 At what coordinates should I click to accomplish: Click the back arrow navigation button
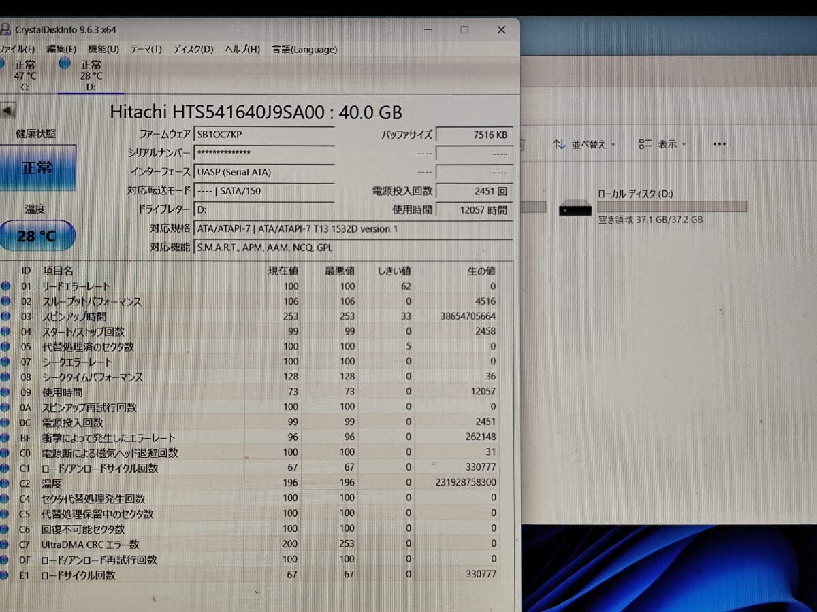click(7, 110)
